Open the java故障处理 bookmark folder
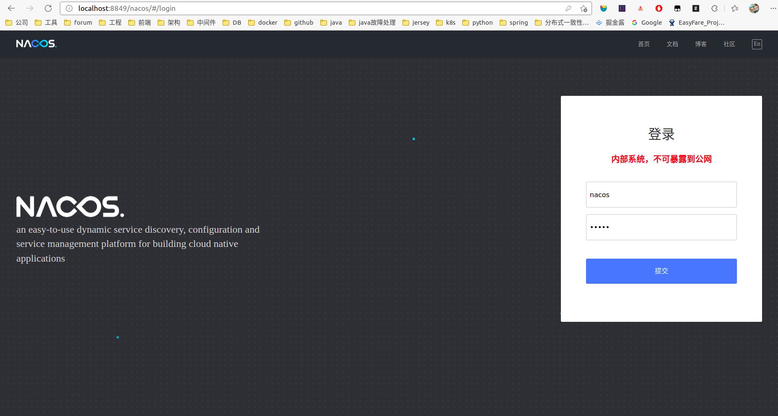The image size is (778, 416). pyautogui.click(x=372, y=23)
